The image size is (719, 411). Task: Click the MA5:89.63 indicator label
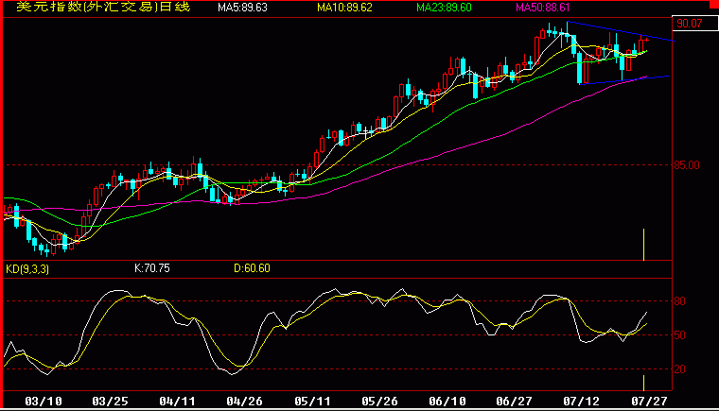242,8
